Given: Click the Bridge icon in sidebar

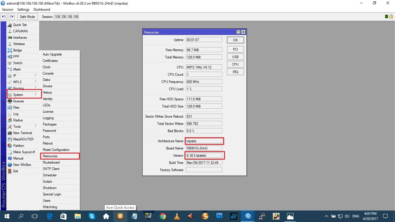Looking at the screenshot, I should click(10, 50).
